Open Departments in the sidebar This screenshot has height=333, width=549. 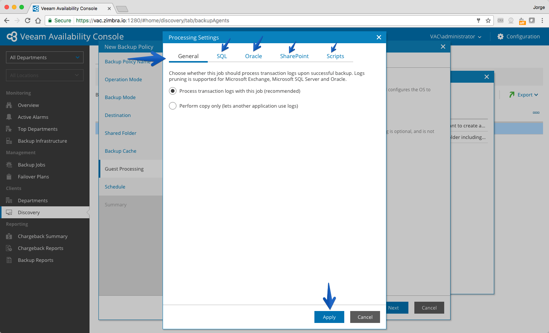click(x=33, y=200)
